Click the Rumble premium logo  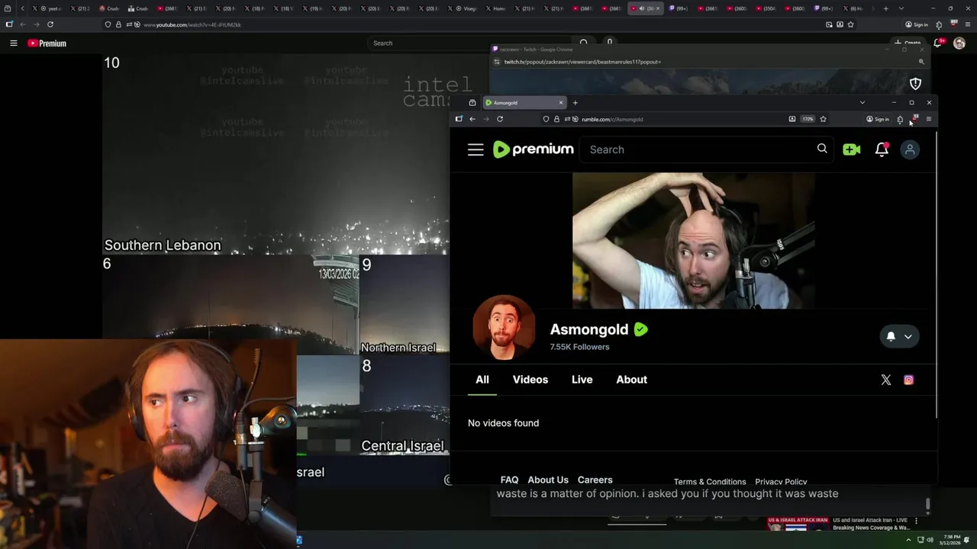pyautogui.click(x=533, y=149)
